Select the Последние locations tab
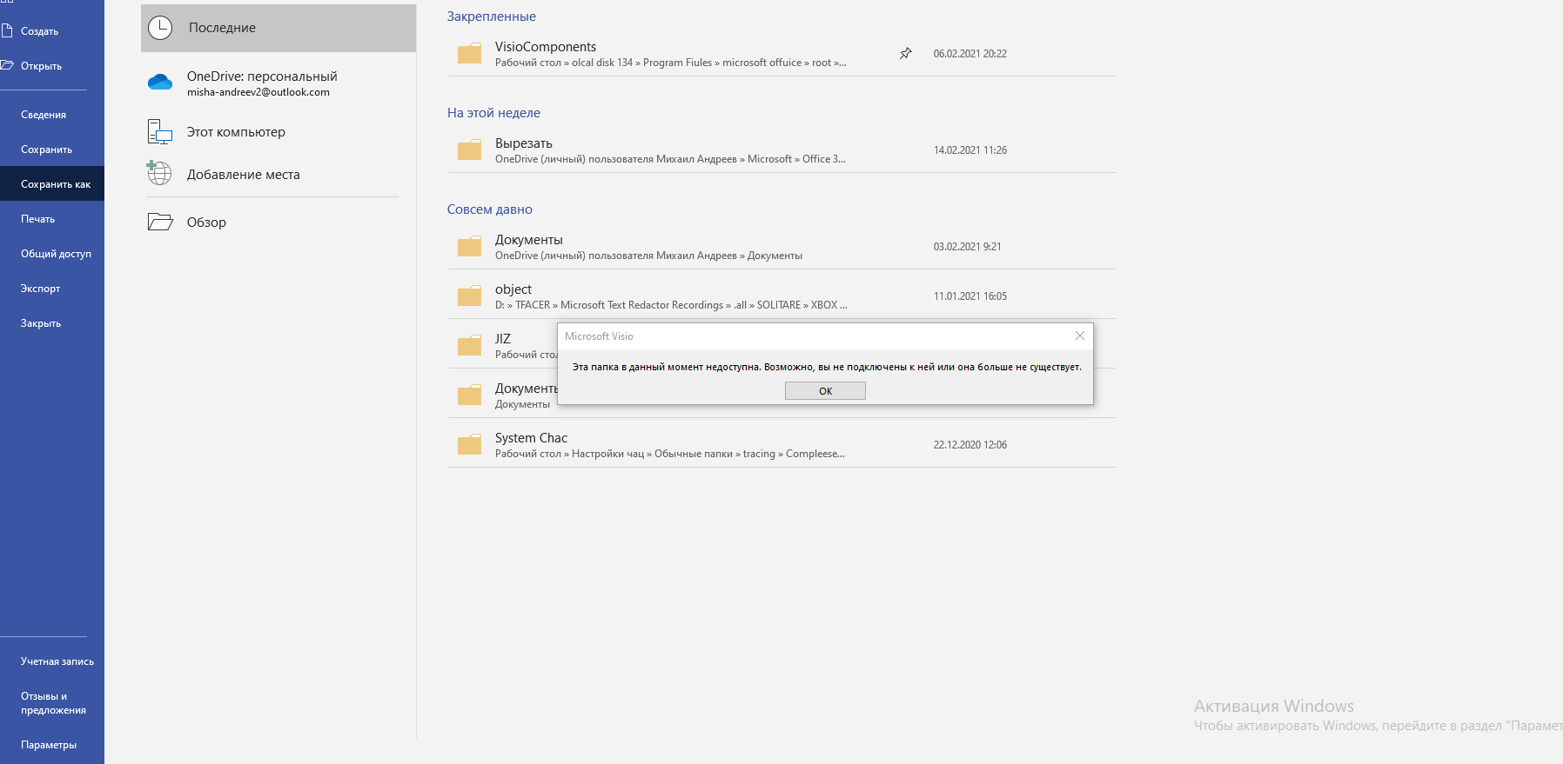Viewport: 1563px width, 764px height. click(x=278, y=28)
